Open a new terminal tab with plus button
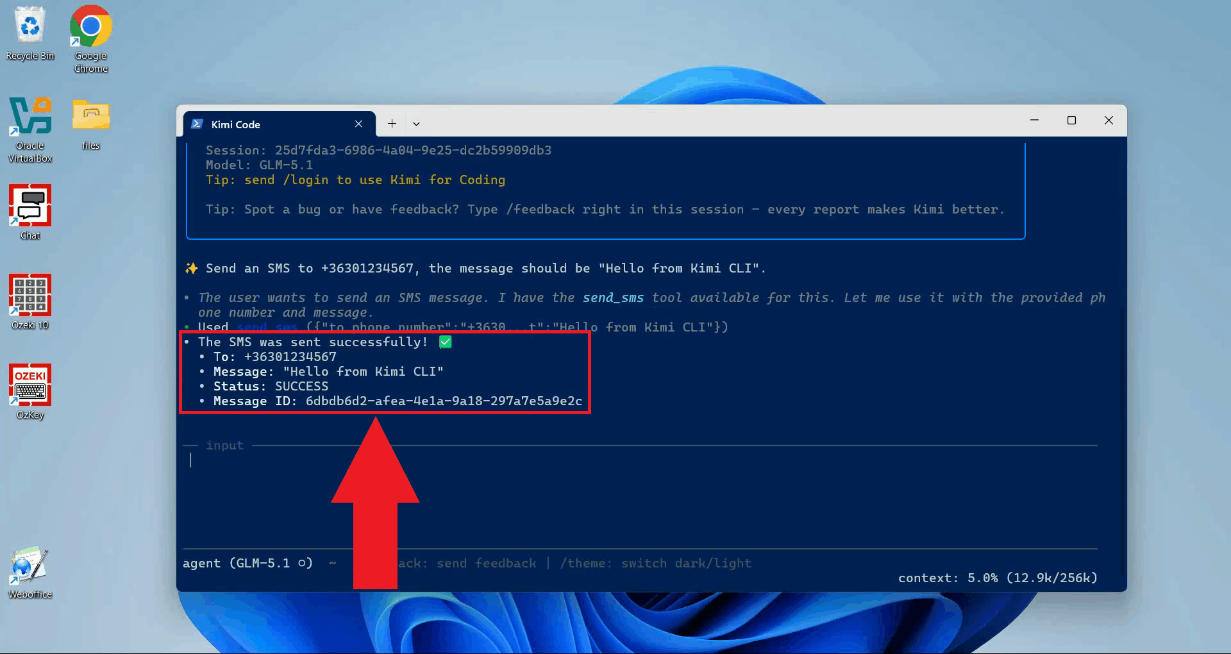The height and width of the screenshot is (654, 1231). (x=392, y=124)
